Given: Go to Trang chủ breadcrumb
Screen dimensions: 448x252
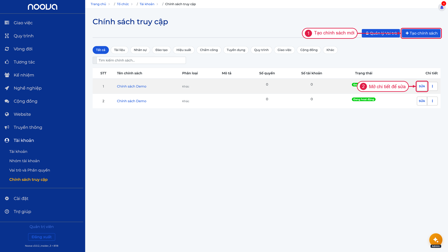Looking at the screenshot, I should point(98,4).
